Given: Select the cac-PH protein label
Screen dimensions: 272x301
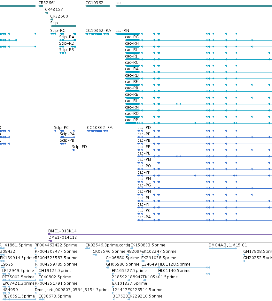Looking at the screenshot, I should tap(144, 192).
